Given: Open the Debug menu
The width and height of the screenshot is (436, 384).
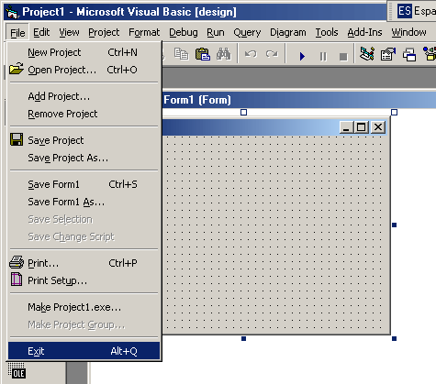Looking at the screenshot, I should (184, 32).
